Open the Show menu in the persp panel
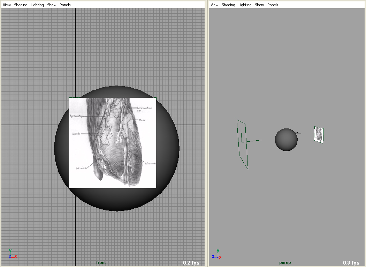 (x=260, y=5)
